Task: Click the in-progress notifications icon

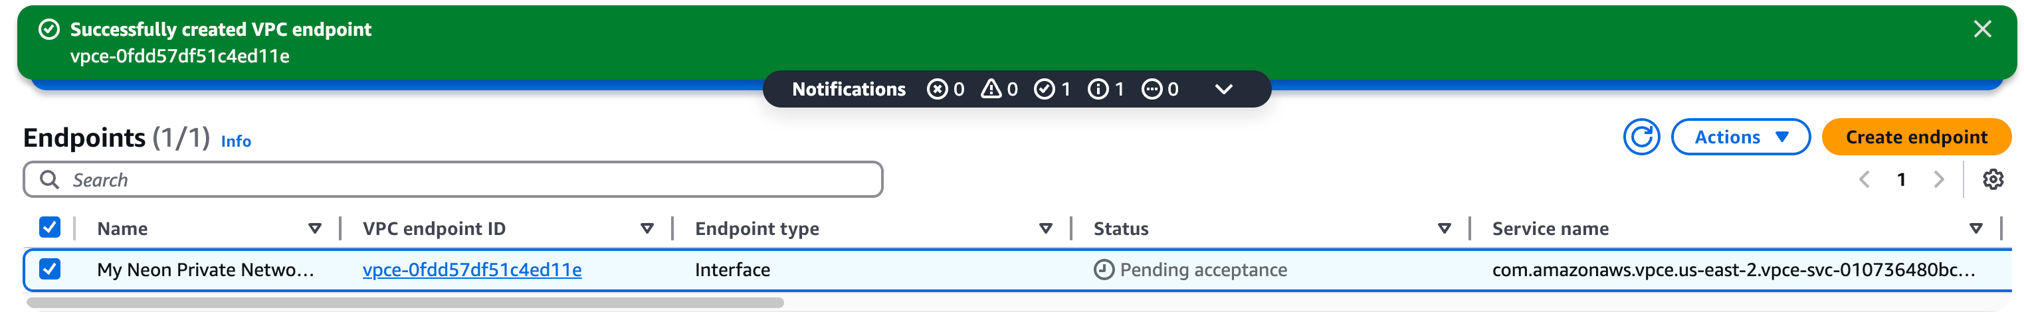Action: [1152, 90]
